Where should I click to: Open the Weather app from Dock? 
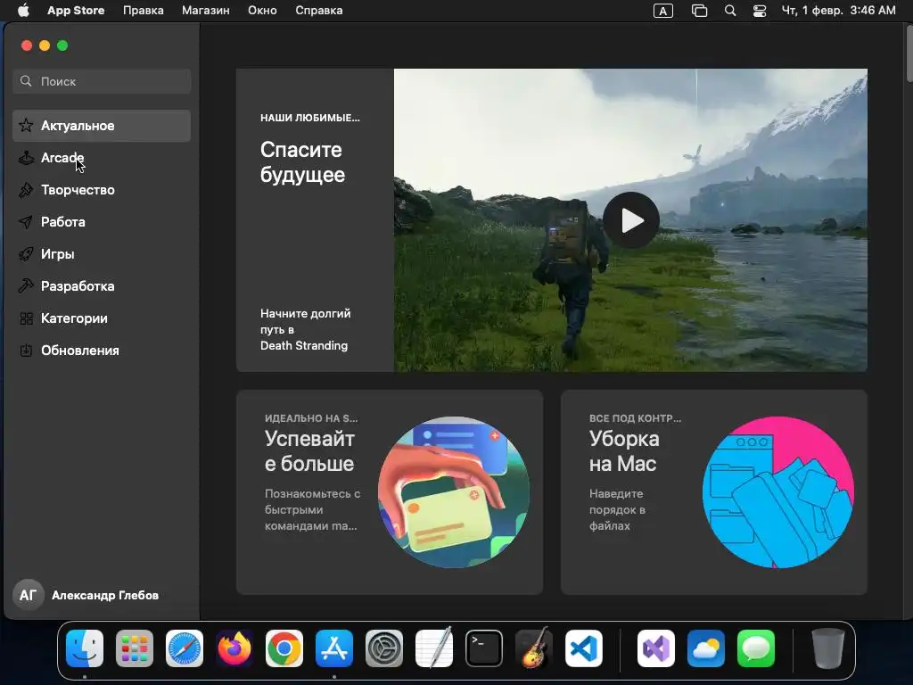706,648
